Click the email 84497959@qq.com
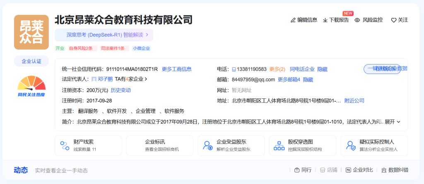Screen dimensions: 424x184 253,79
